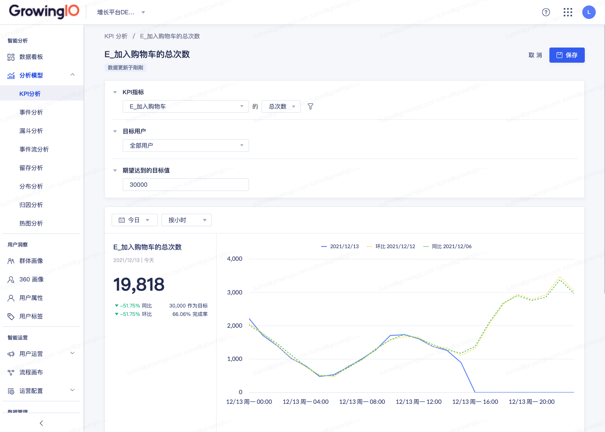The height and width of the screenshot is (432, 605).
Task: Click the -51.75% 环比 value
Action: [x=133, y=314]
